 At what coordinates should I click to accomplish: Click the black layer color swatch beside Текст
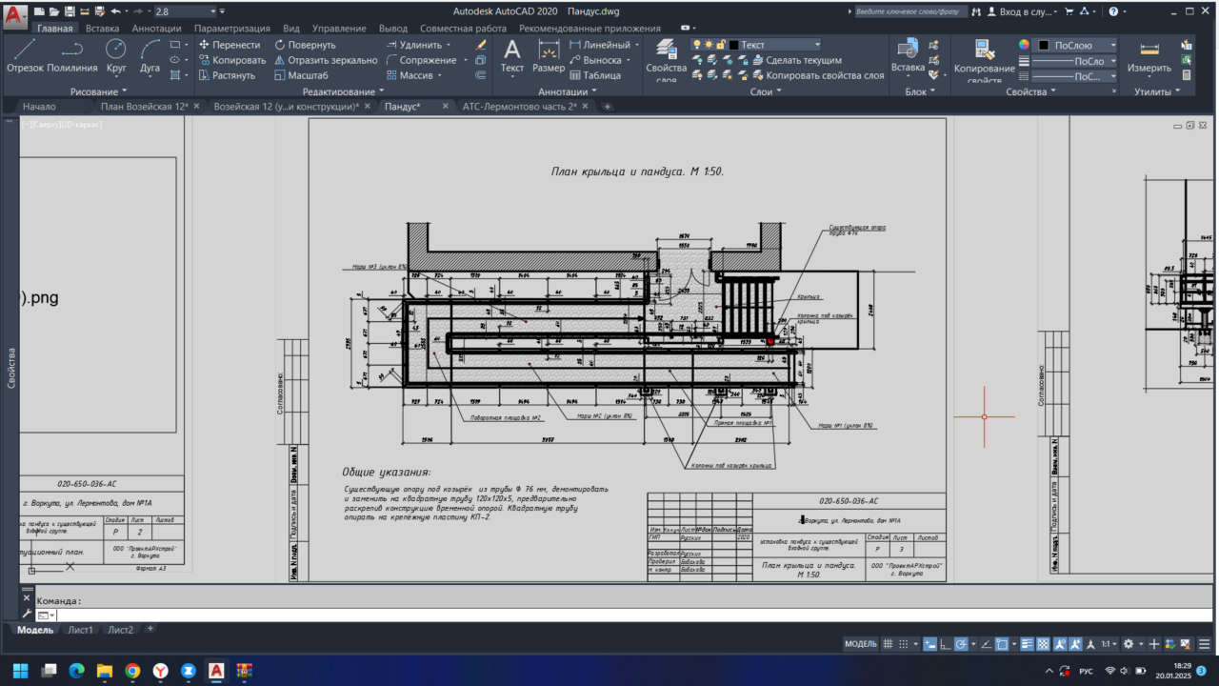coord(734,45)
